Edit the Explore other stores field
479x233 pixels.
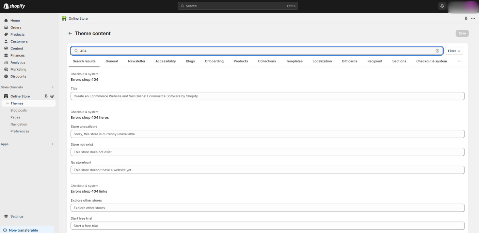(x=268, y=208)
